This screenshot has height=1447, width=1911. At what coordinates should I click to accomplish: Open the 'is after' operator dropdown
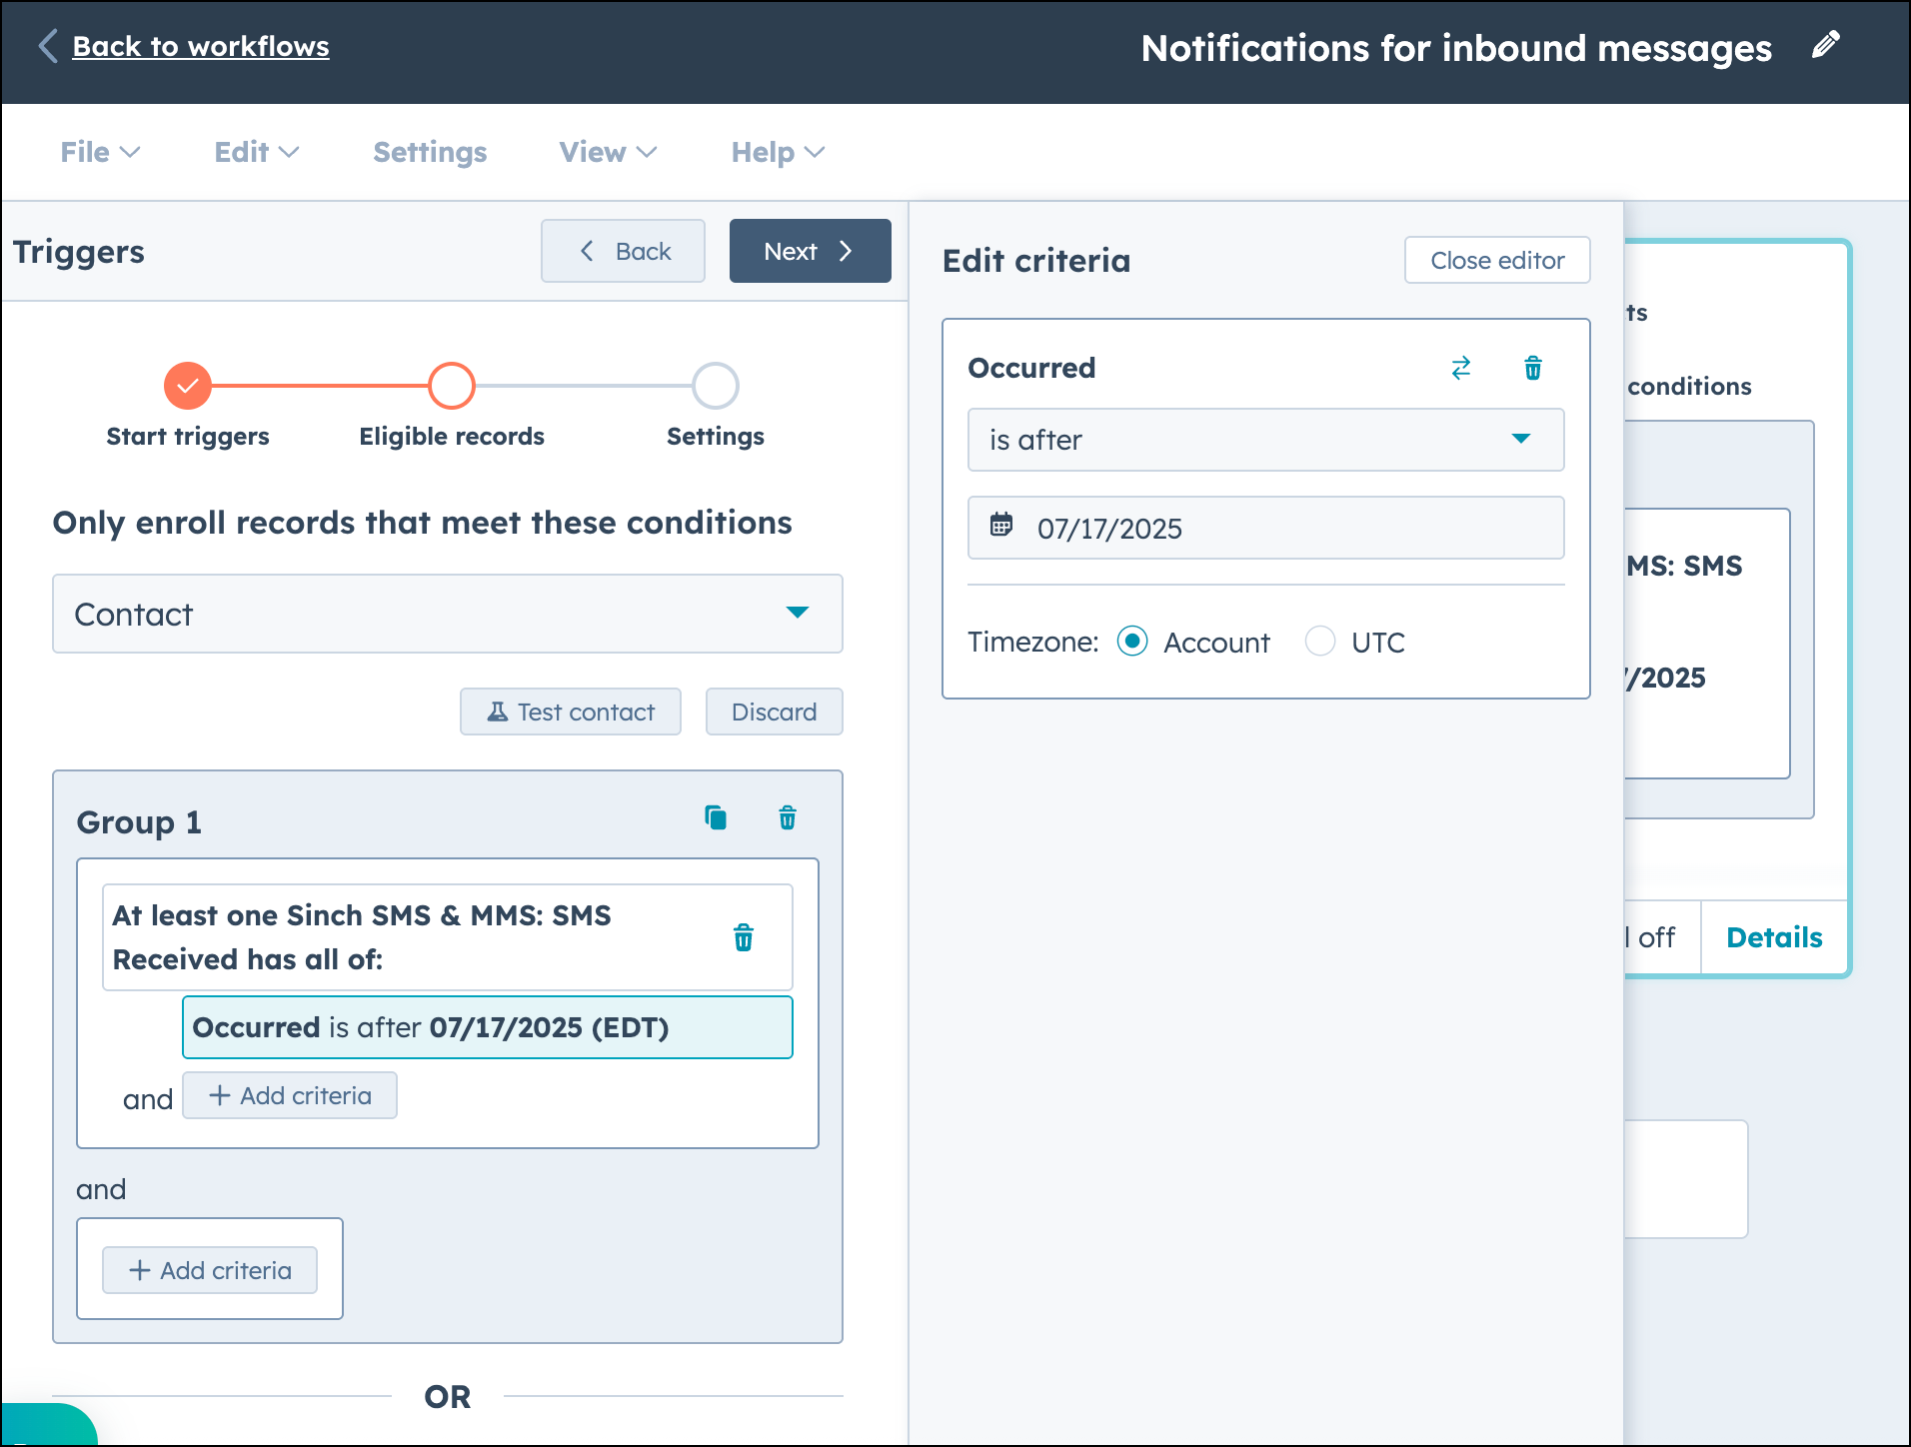pos(1266,440)
